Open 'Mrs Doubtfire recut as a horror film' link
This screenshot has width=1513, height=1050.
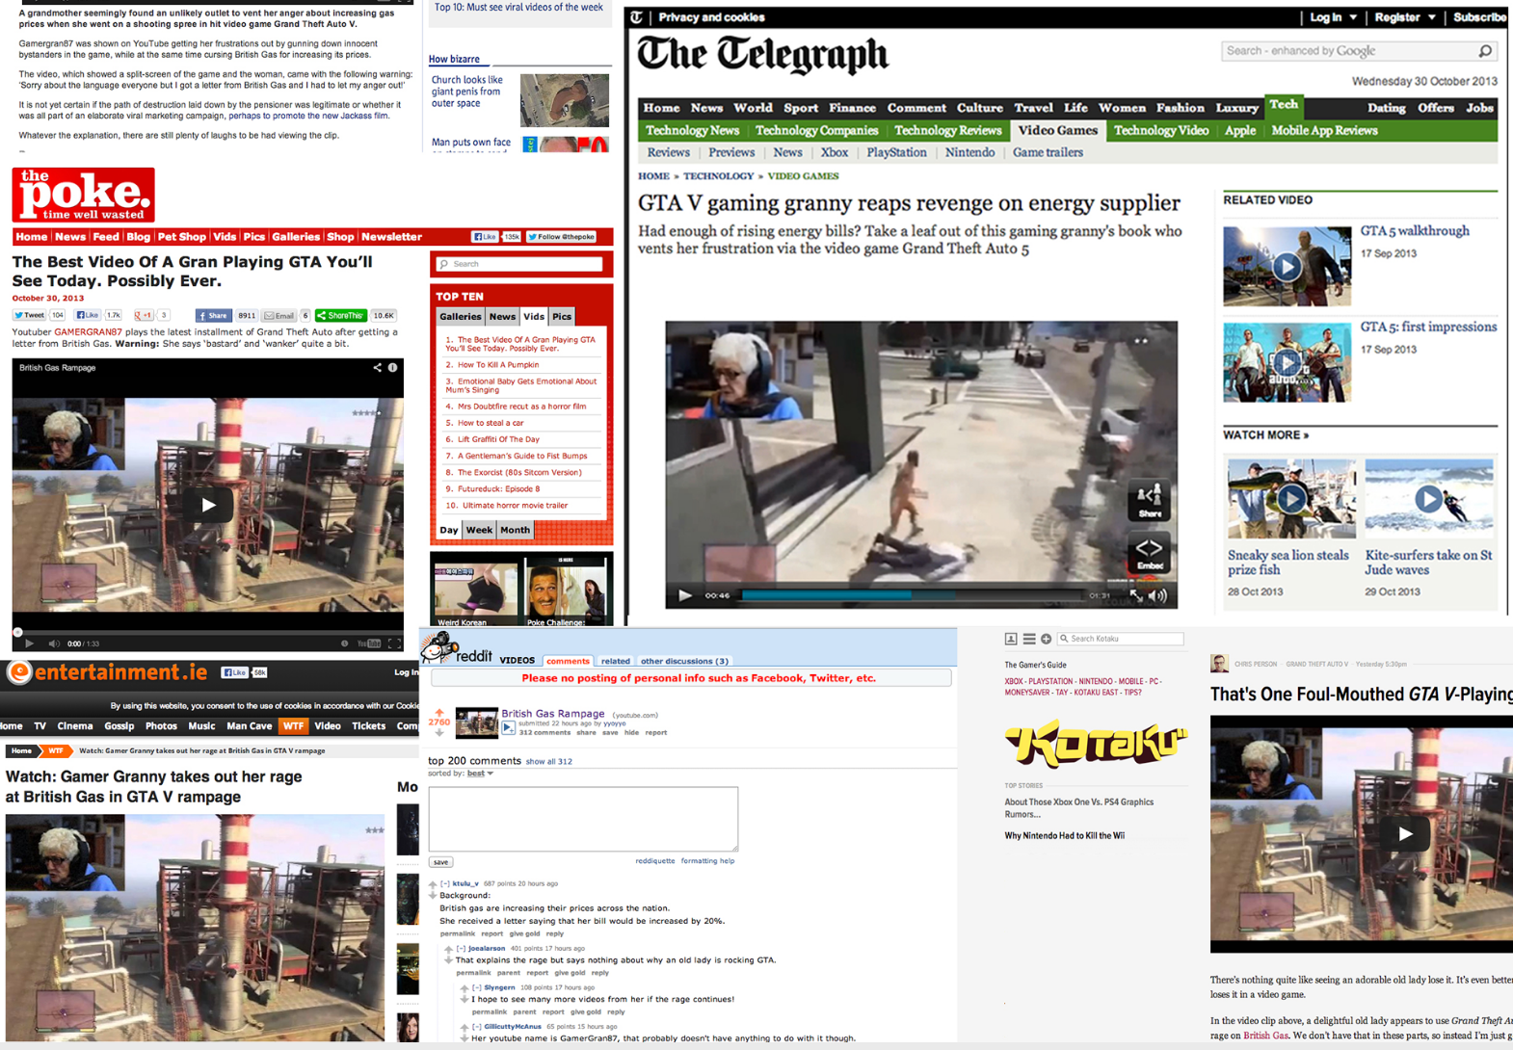click(x=521, y=407)
